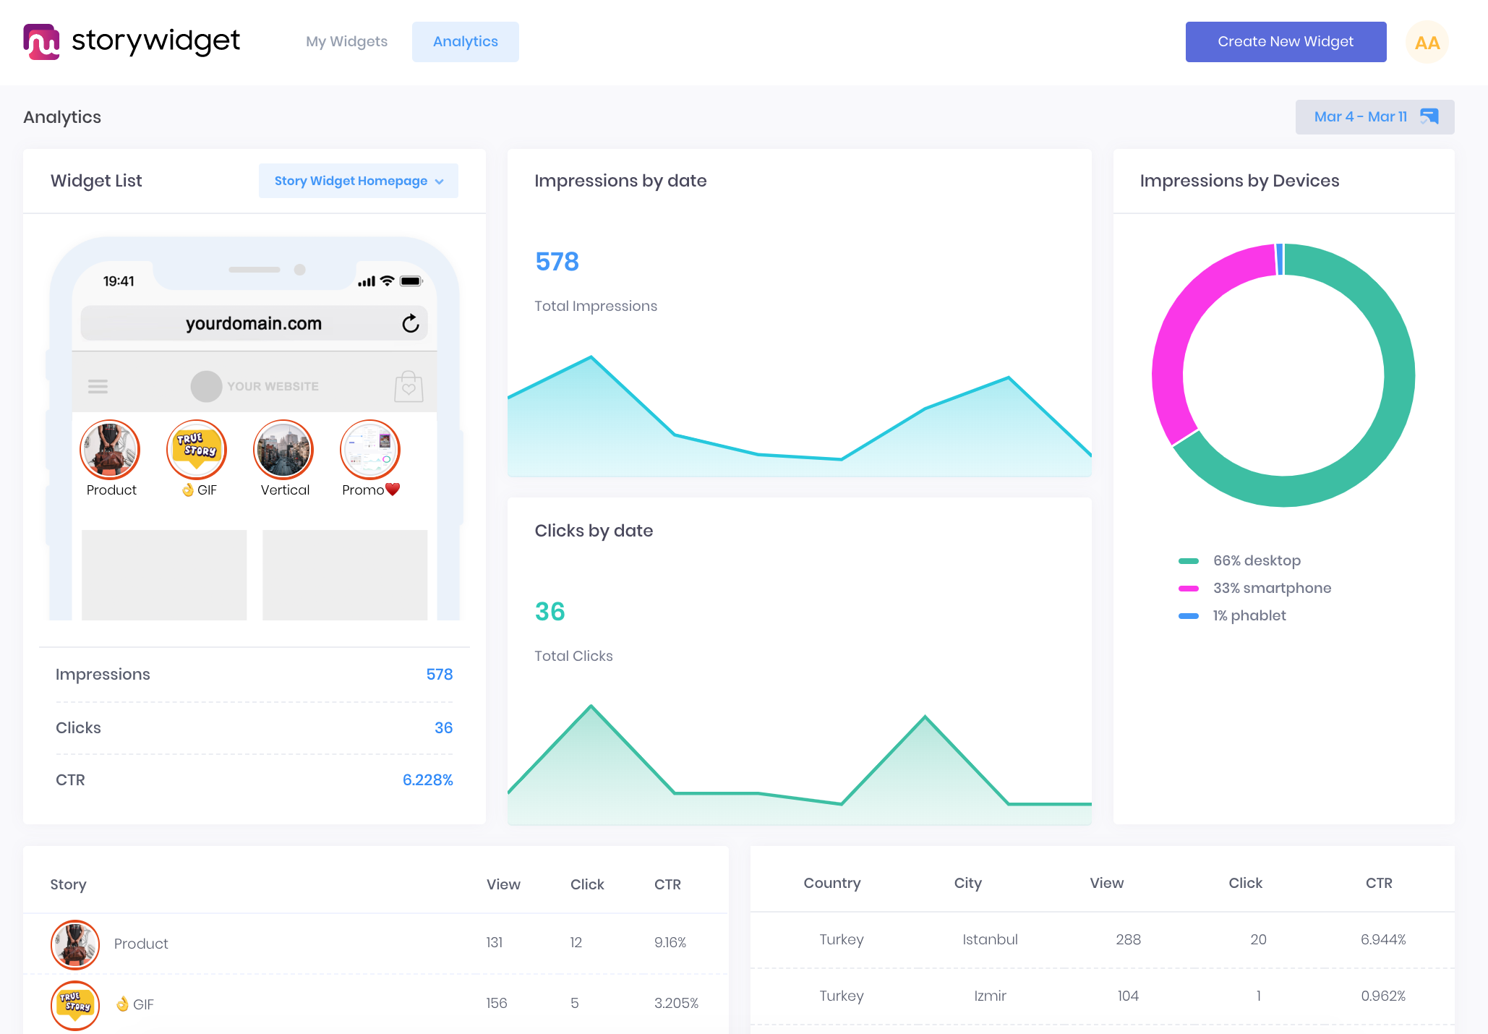Toggle the 33% smartphone legend item

point(1271,588)
